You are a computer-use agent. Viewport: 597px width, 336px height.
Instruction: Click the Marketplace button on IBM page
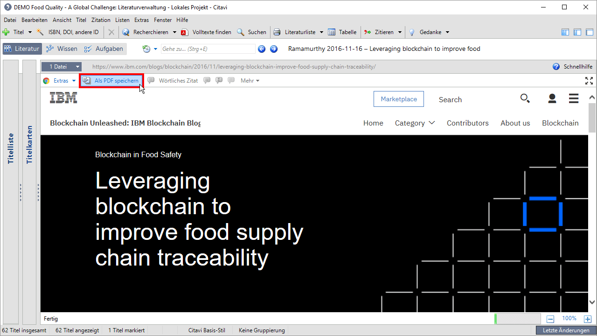point(399,99)
